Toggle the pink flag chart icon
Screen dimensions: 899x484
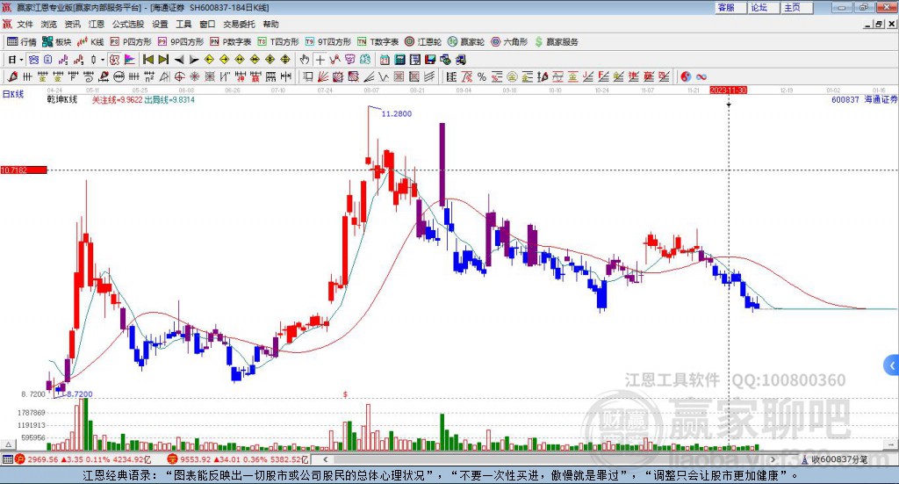coord(130,60)
